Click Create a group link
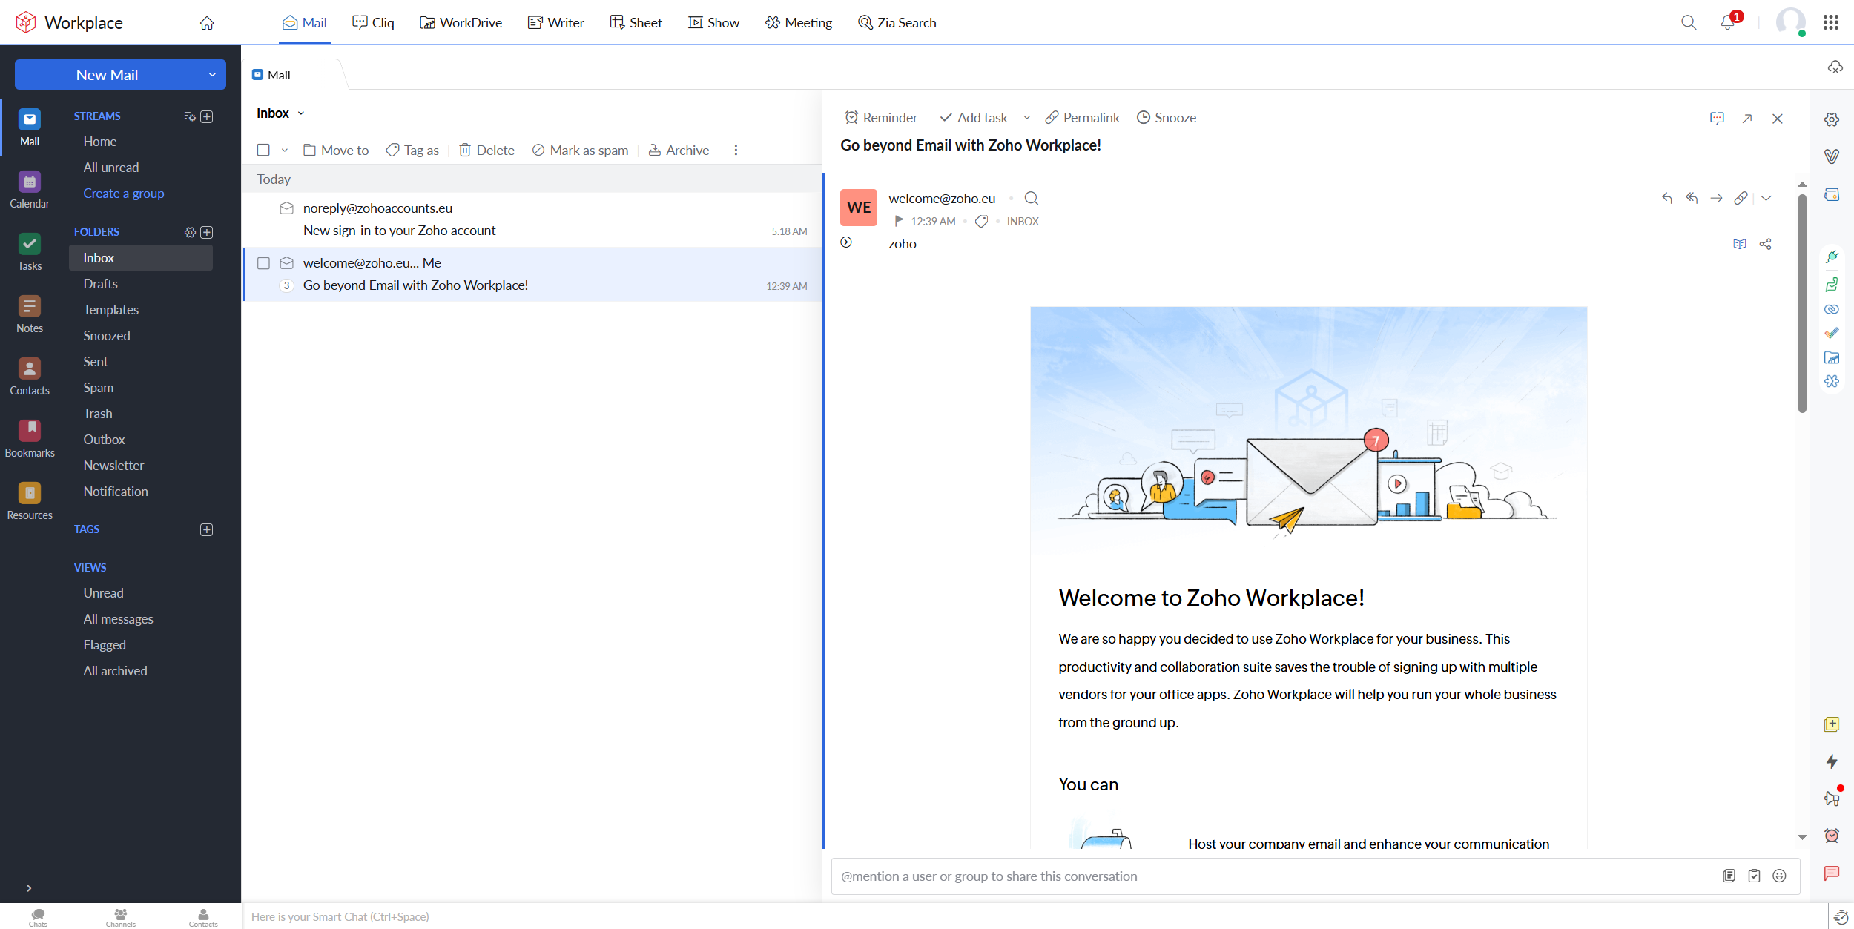This screenshot has width=1854, height=929. click(x=124, y=194)
